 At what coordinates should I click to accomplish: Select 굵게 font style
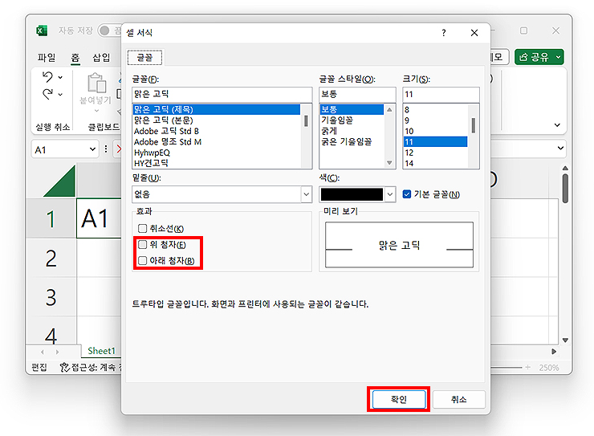click(x=352, y=131)
